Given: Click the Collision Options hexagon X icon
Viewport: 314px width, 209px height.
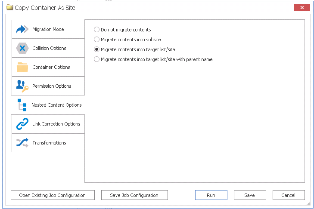Looking at the screenshot, I should (22, 48).
